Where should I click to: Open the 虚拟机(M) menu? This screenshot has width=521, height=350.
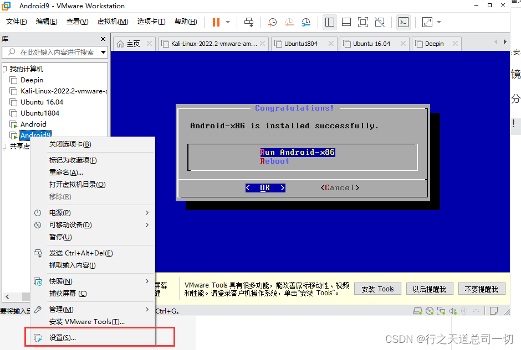click(113, 22)
